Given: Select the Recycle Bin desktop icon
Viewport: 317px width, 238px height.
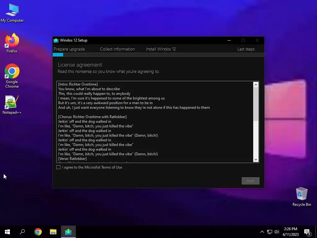Looking at the screenshot, I should (302, 197).
